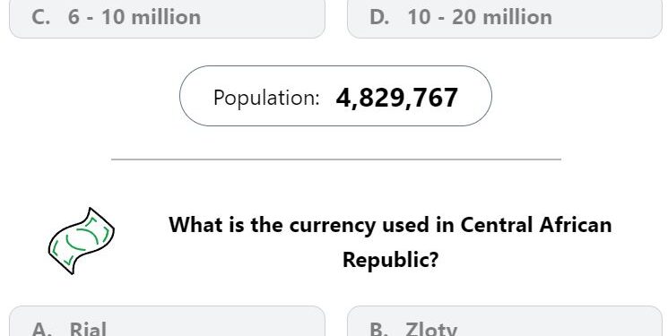Click the "Population:" label text
The height and width of the screenshot is (336, 668).
tap(266, 98)
